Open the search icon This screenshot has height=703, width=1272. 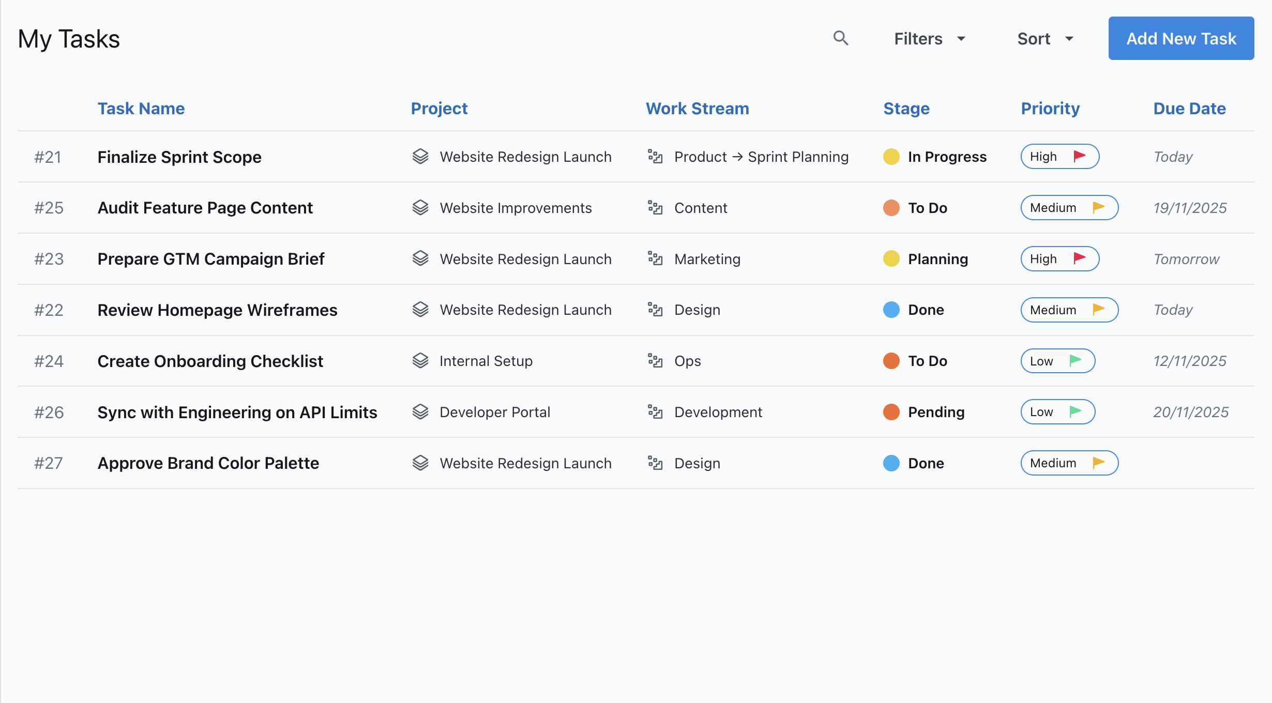[841, 38]
